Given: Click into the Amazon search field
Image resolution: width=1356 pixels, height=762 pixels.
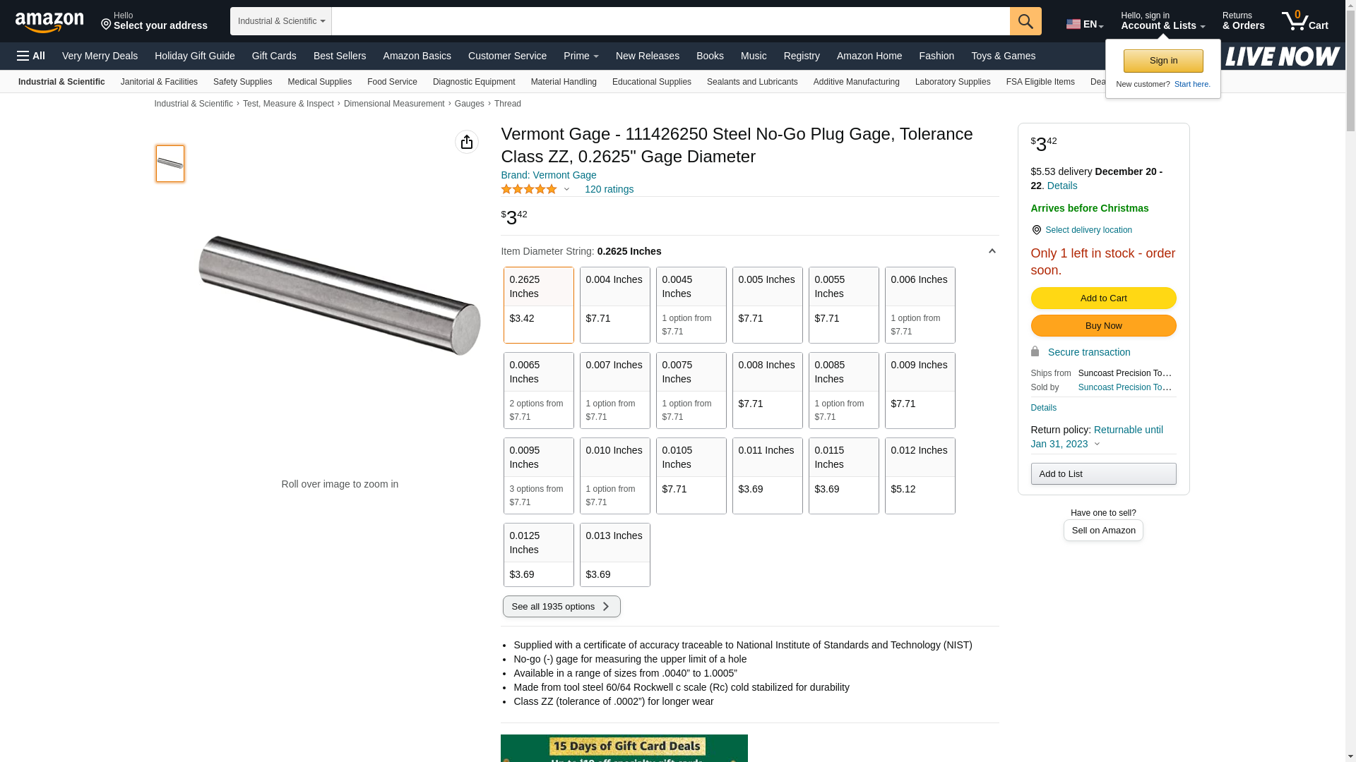Looking at the screenshot, I should tap(670, 21).
